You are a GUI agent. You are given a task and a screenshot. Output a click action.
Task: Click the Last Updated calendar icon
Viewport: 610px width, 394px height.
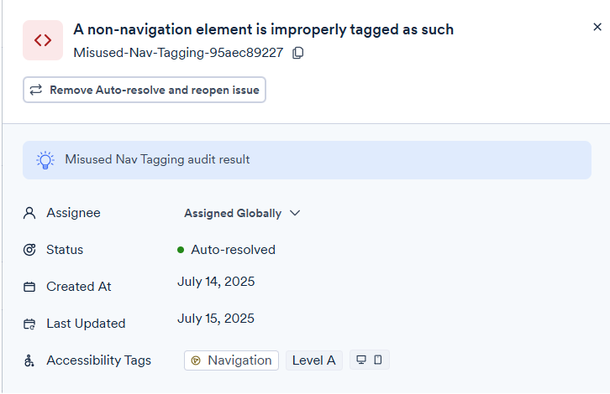click(x=29, y=324)
